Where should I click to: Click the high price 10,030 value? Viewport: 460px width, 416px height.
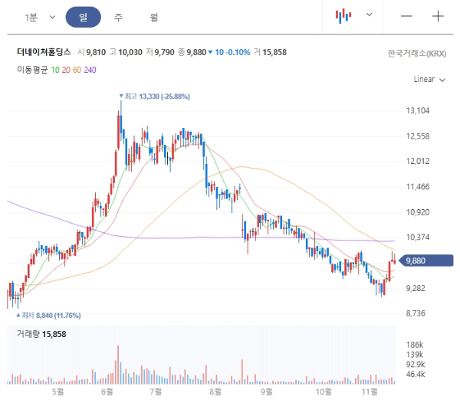(130, 52)
